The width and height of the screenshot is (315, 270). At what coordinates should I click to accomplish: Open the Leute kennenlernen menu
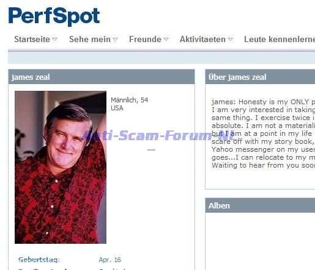(280, 39)
